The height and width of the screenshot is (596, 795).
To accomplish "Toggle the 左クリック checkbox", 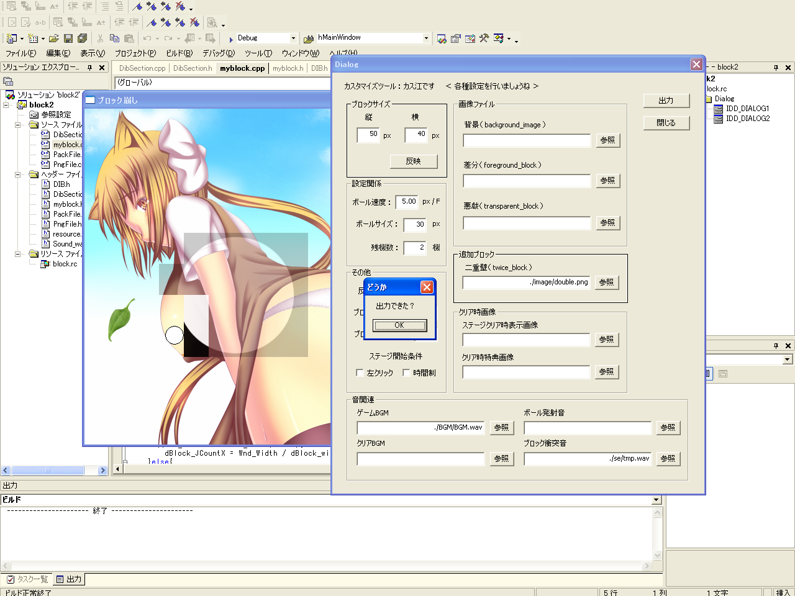I will 360,373.
